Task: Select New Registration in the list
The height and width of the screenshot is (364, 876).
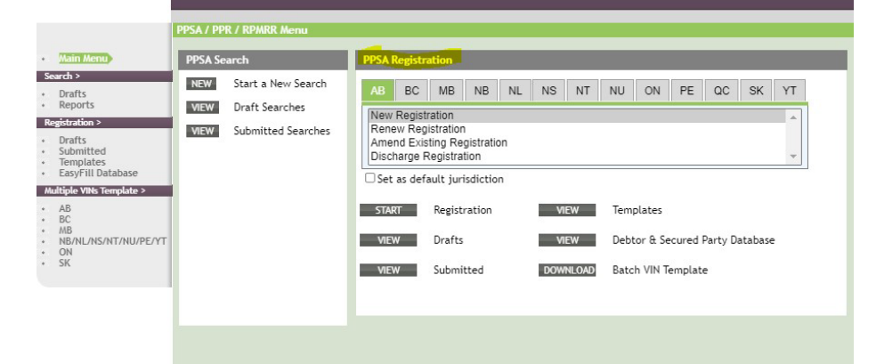Action: 577,116
